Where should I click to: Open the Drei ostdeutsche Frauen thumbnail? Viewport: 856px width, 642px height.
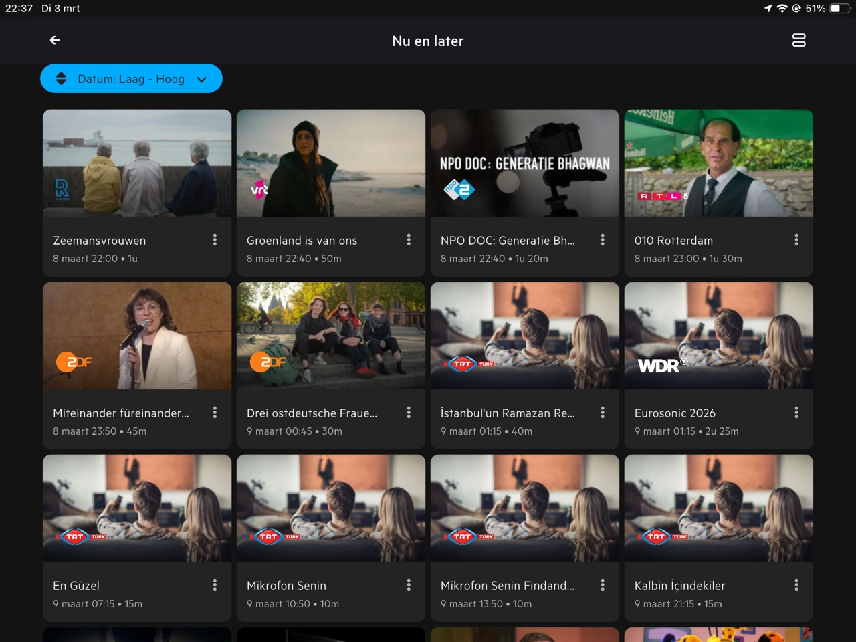coord(331,336)
